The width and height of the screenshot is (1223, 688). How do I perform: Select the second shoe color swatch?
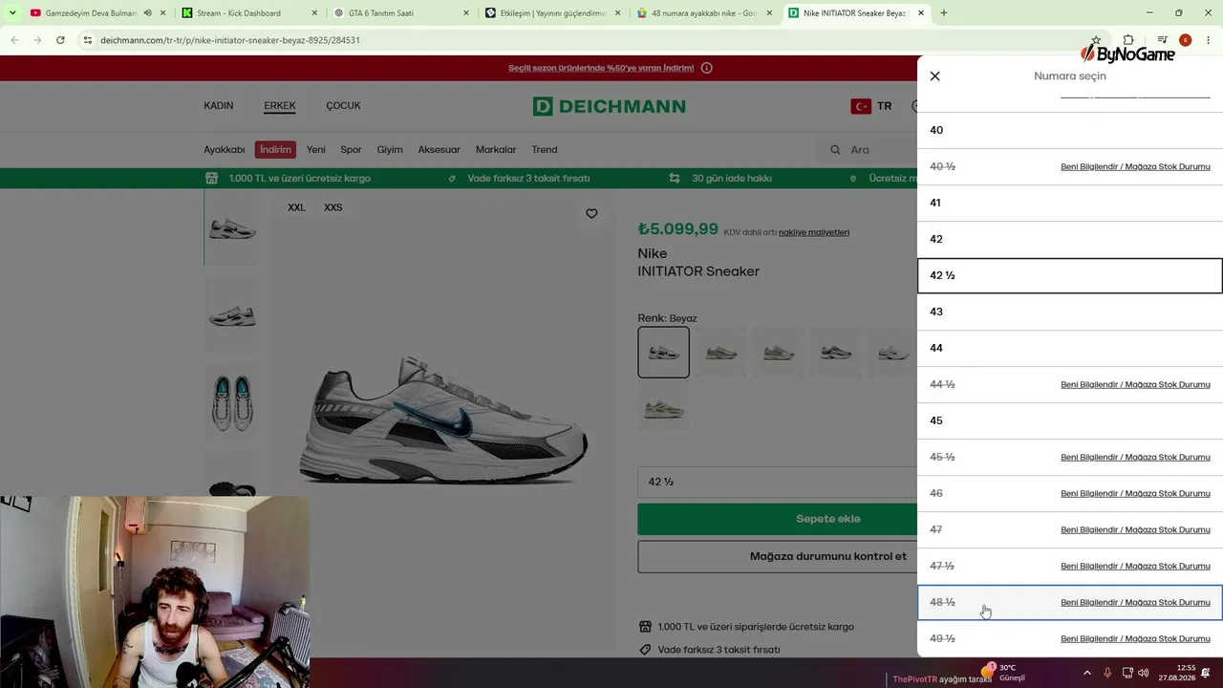pyautogui.click(x=721, y=353)
